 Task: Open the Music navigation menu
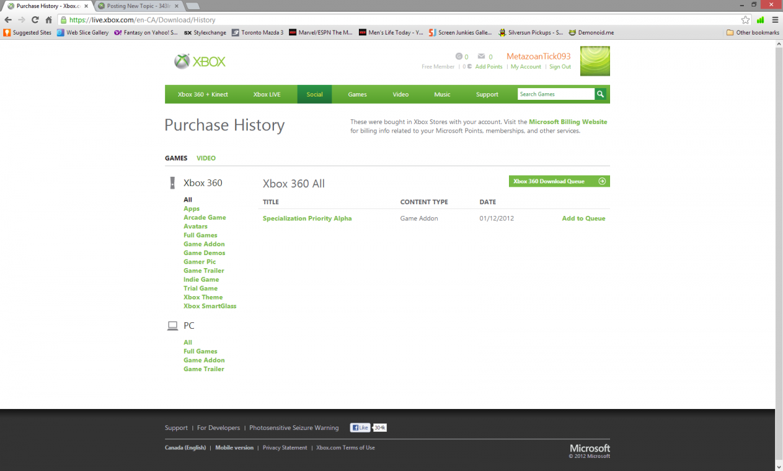click(x=442, y=95)
